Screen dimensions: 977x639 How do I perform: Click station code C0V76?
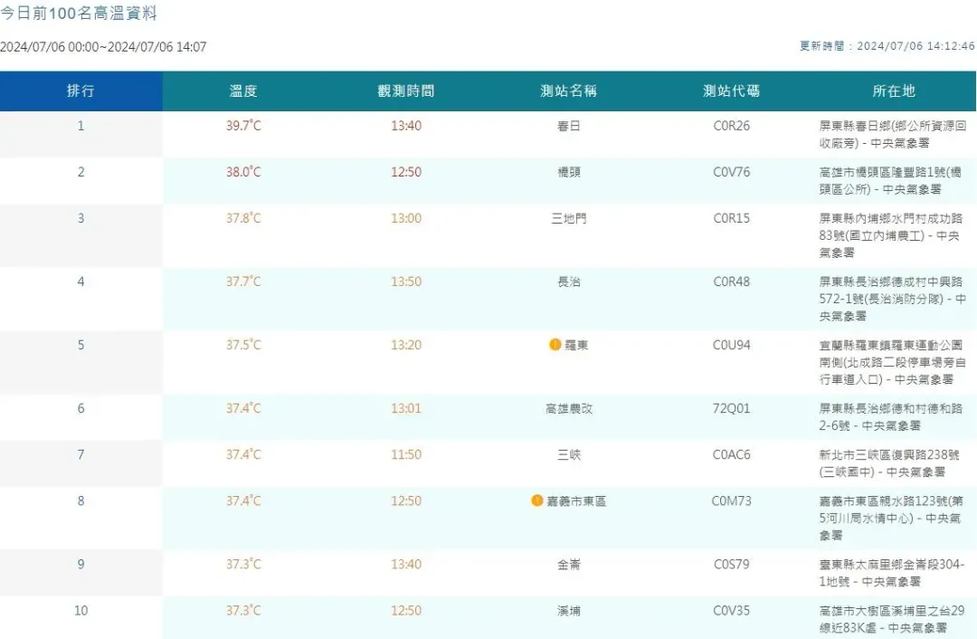point(732,172)
